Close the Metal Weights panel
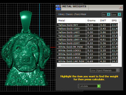Screen dimensions: 126x95 tap(120, 7)
